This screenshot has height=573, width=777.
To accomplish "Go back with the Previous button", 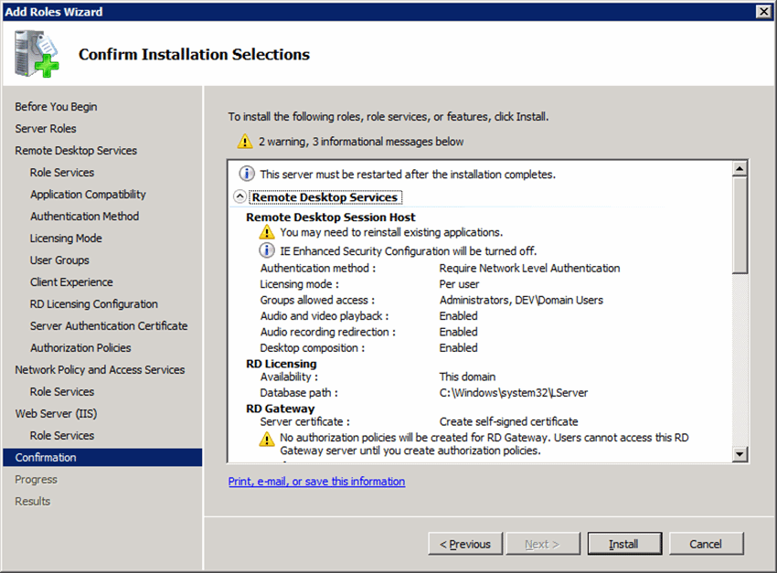I will (x=464, y=544).
